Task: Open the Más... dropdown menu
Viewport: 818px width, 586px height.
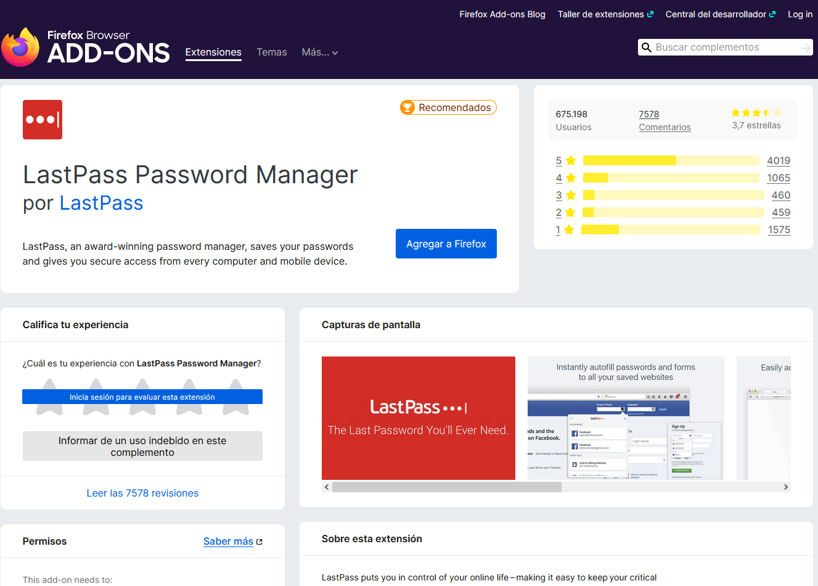Action: pyautogui.click(x=320, y=52)
